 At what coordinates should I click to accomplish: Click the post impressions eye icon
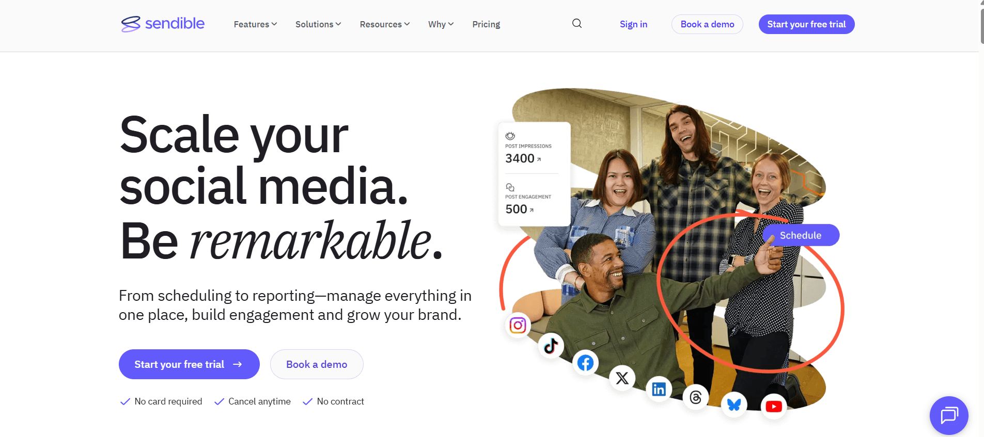(510, 136)
